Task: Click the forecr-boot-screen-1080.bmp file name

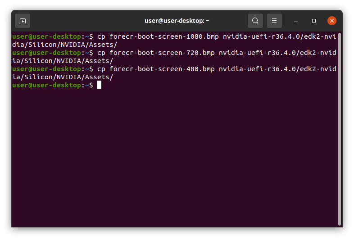Action: tap(164, 36)
